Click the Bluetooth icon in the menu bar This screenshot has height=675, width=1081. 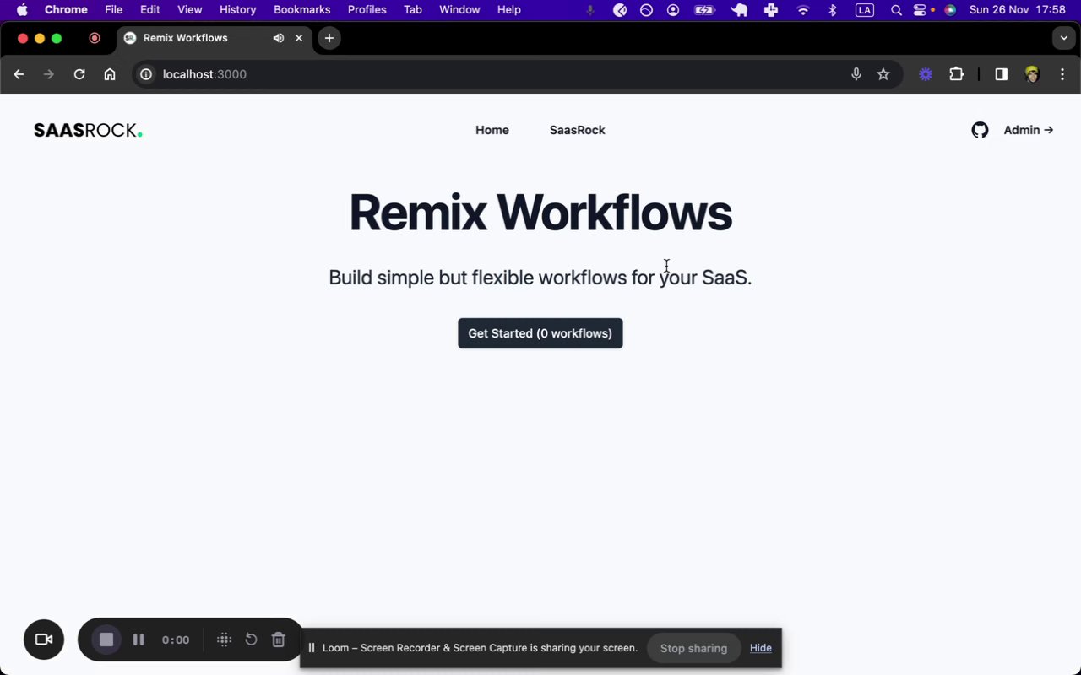point(833,10)
